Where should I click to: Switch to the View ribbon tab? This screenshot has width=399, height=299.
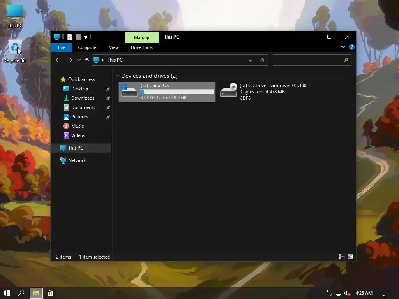click(114, 47)
